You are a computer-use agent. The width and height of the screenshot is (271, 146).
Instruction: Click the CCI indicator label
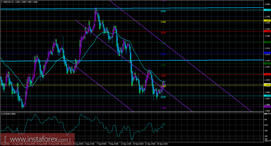(x=9, y=114)
